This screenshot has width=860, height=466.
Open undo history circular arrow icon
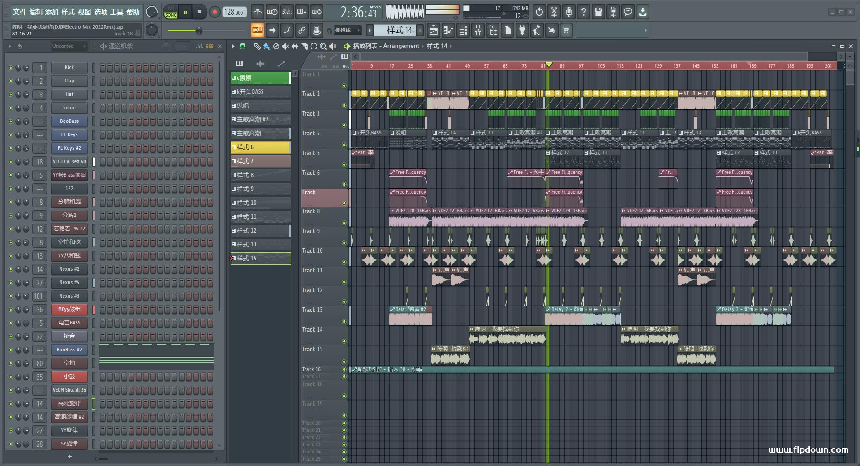pos(539,12)
